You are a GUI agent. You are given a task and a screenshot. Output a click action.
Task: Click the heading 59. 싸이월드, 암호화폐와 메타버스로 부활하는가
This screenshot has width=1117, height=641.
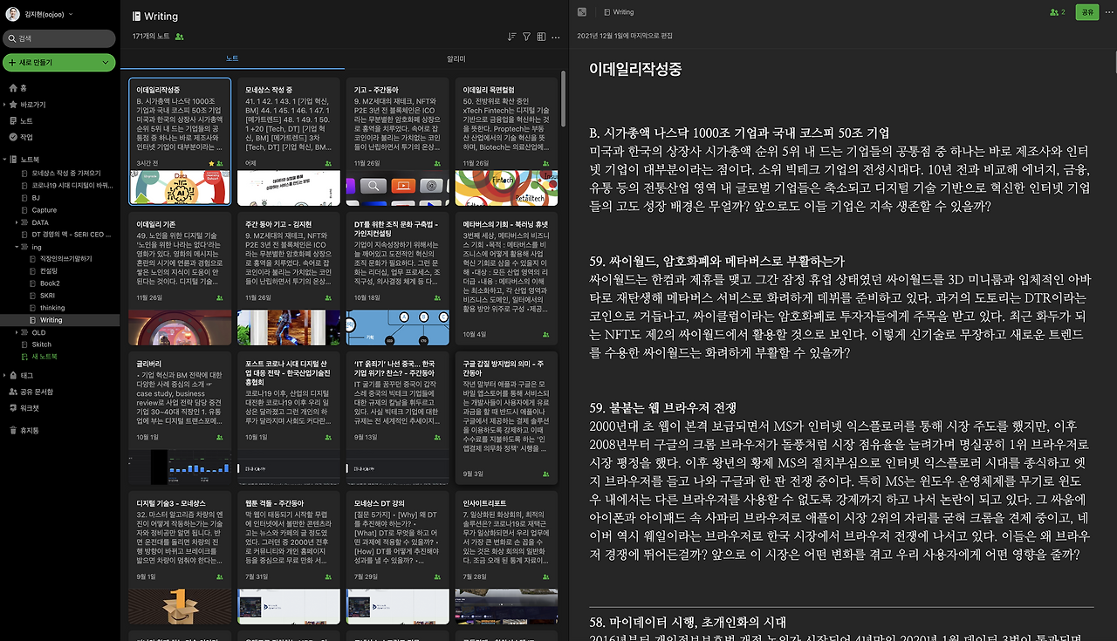pos(717,261)
